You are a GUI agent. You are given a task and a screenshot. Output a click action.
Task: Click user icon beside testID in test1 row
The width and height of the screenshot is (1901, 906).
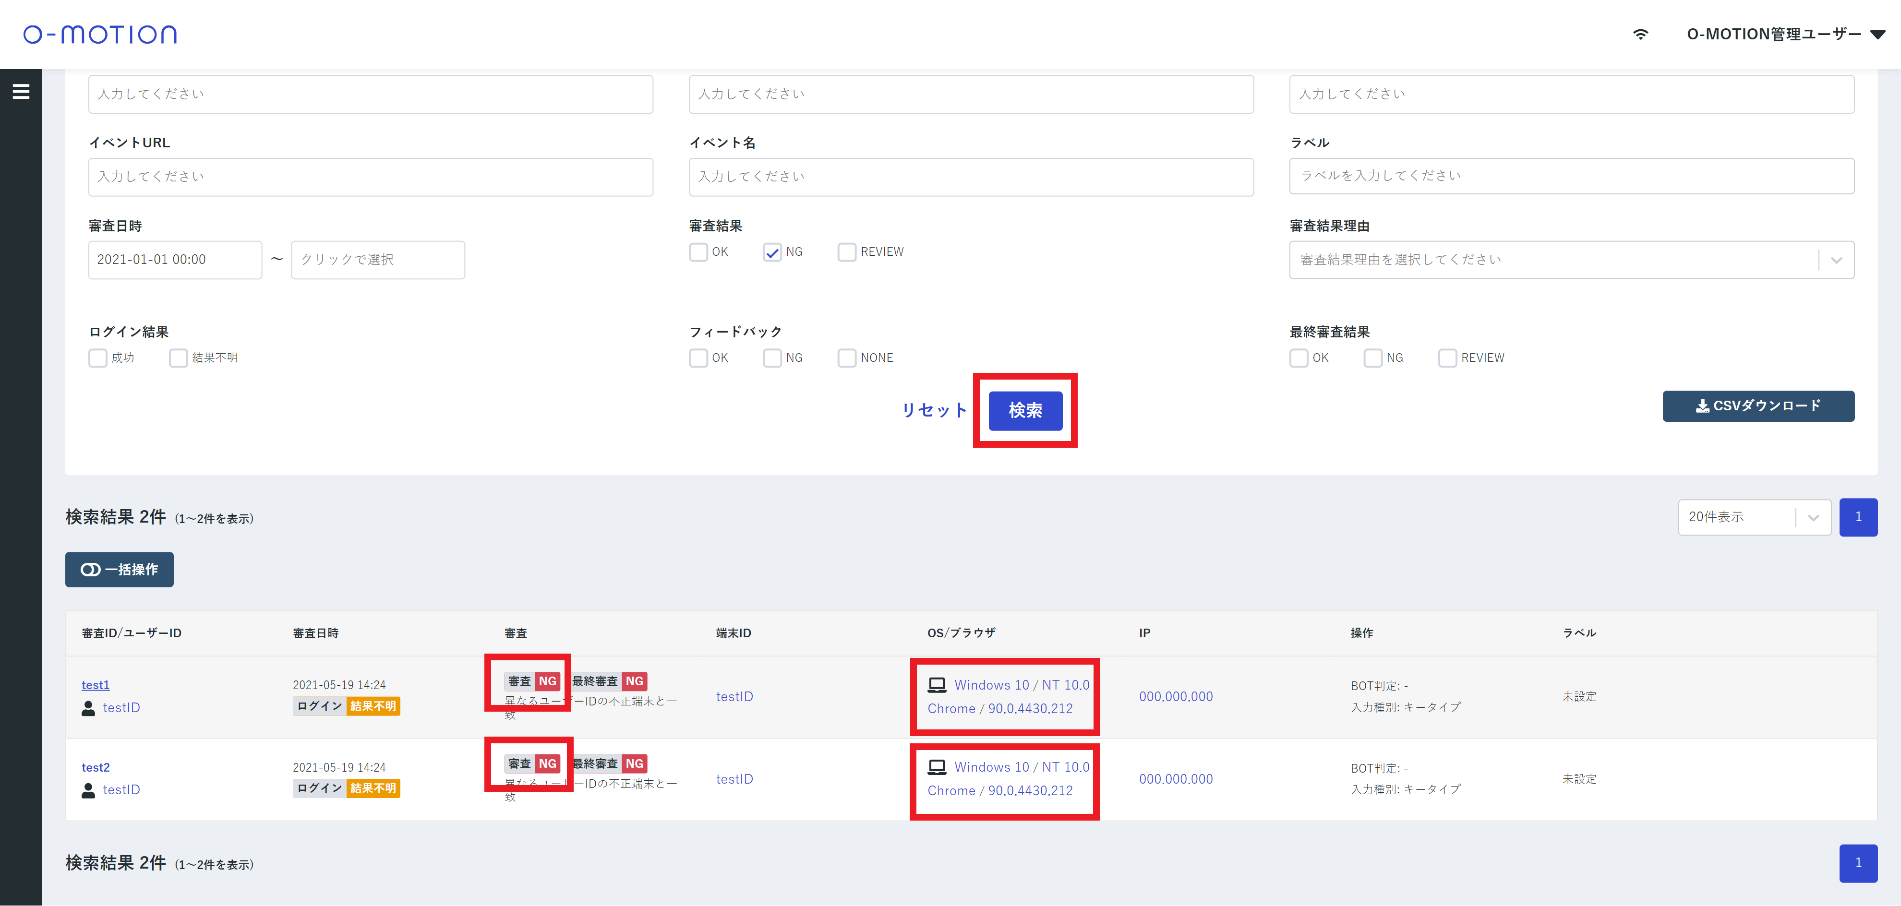tap(88, 708)
